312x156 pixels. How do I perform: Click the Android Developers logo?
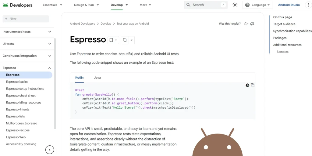[x=17, y=5]
